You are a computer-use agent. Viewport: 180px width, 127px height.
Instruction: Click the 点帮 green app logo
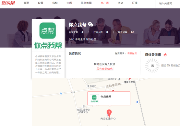pyautogui.click(x=48, y=30)
